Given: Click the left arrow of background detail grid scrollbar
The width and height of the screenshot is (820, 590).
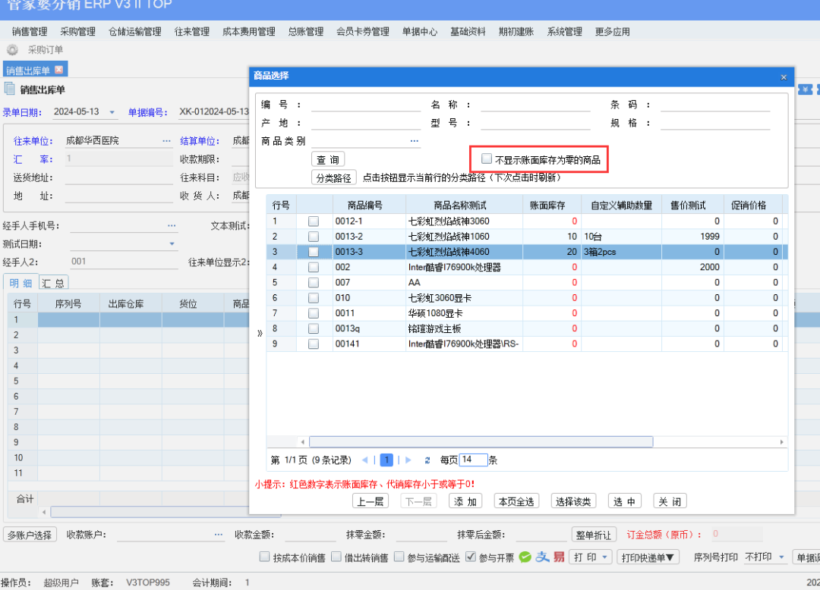Looking at the screenshot, I should coord(44,512).
